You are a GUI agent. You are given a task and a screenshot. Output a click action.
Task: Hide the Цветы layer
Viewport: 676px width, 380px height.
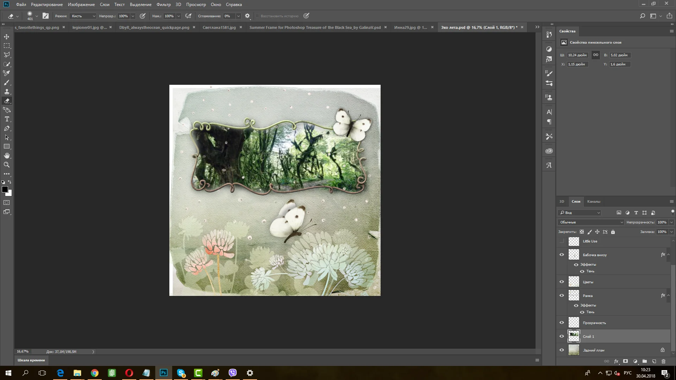pos(562,282)
